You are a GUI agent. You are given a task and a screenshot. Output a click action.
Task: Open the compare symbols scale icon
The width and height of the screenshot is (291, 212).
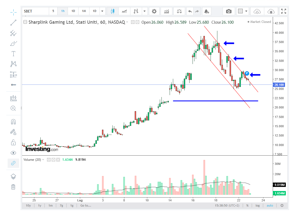click(179, 11)
